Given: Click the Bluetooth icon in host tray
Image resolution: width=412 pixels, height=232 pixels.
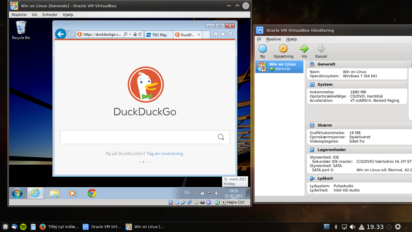Looking at the screenshot, I should [x=336, y=227].
